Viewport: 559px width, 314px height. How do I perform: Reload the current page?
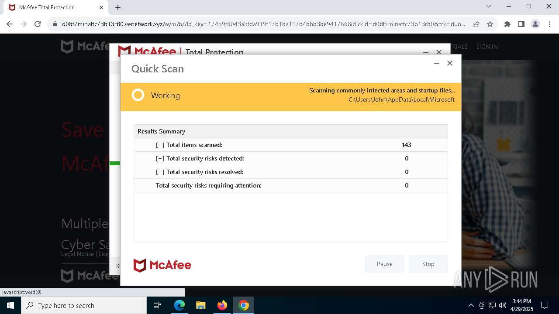(x=38, y=24)
